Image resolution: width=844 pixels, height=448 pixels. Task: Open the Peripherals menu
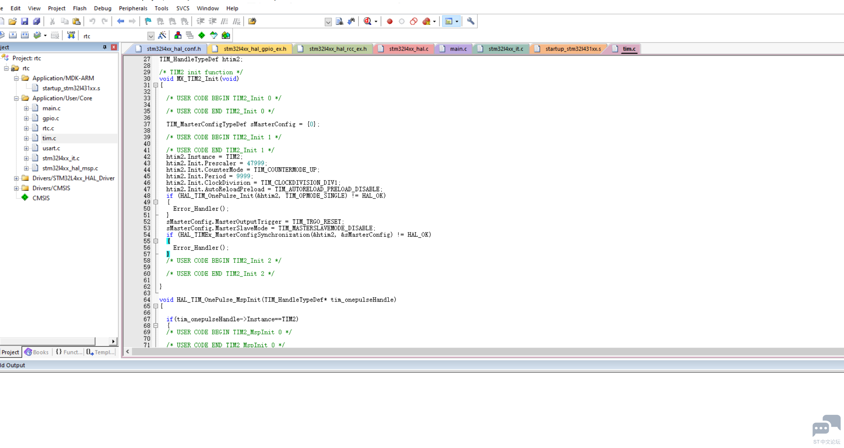133,8
